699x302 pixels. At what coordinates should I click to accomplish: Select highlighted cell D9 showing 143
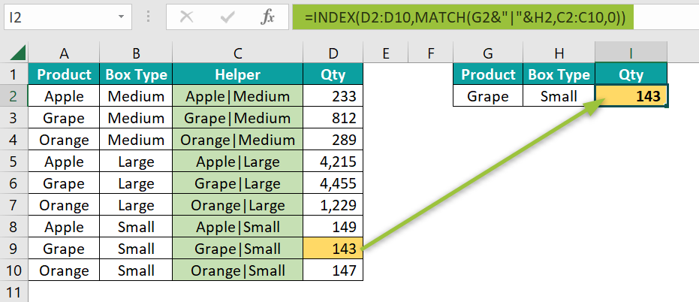(333, 249)
